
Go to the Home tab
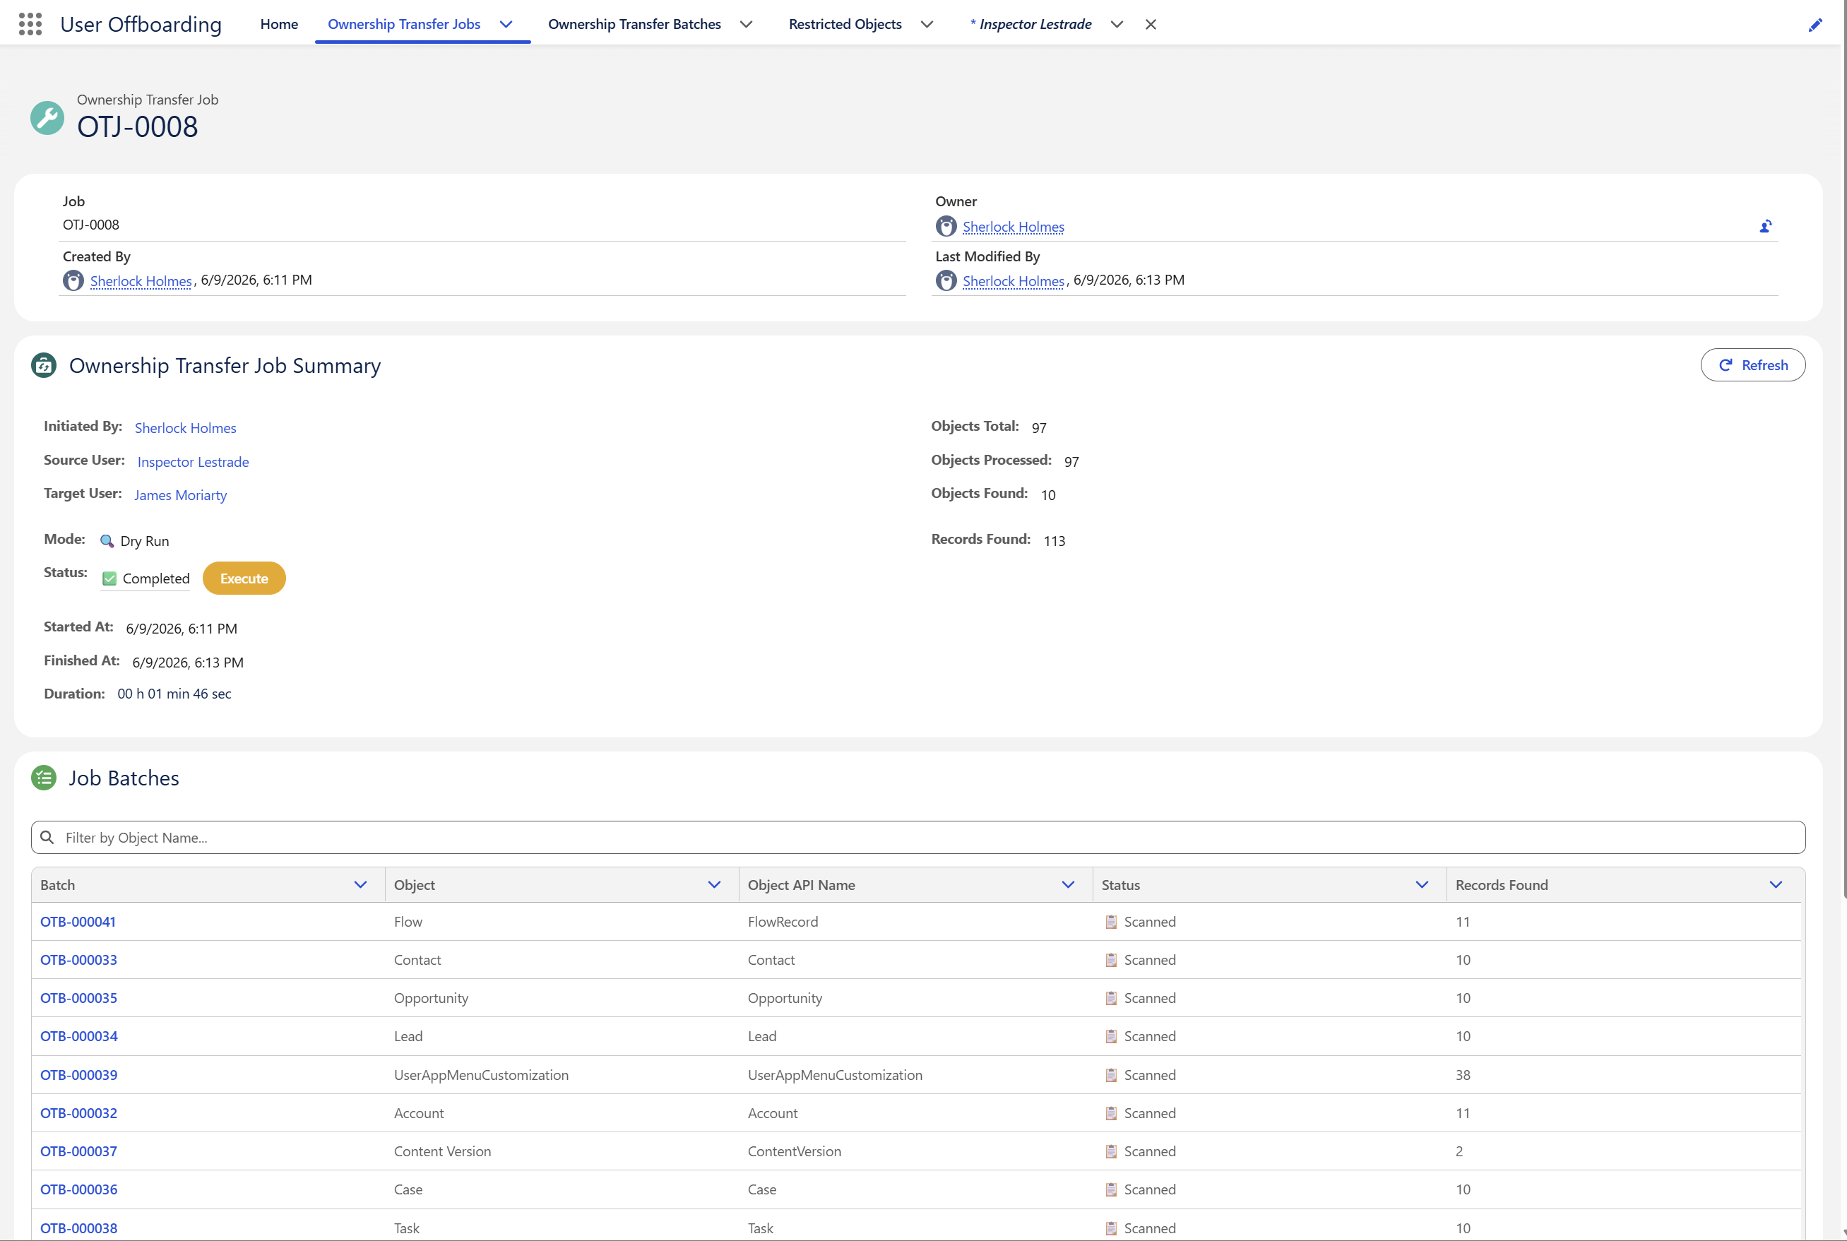point(278,25)
